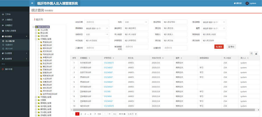Open the 当前状态 dropdown
The image size is (262, 117).
[97, 34]
